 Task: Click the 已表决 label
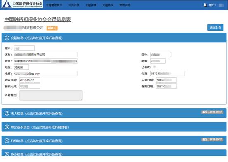point(146,67)
